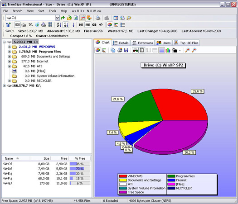Click the magnifier search icon in top toolbar
238x204 pixels.
coord(129,18)
